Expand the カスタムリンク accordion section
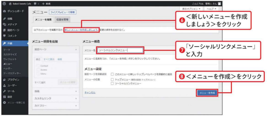 click(55, 99)
